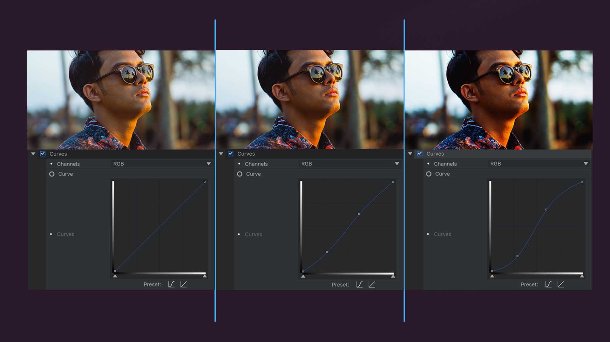
Task: Click the right high-contrast portrait preview
Action: coord(498,100)
